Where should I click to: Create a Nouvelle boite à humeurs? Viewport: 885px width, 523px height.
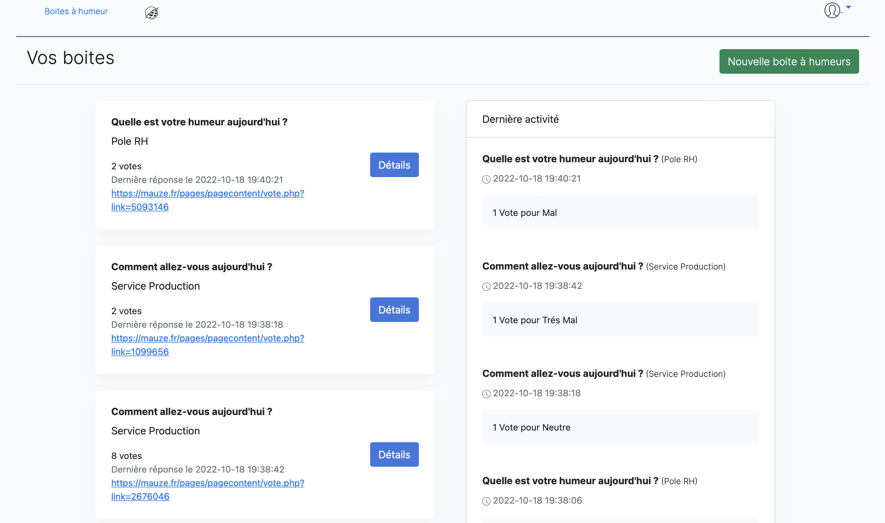pyautogui.click(x=789, y=61)
